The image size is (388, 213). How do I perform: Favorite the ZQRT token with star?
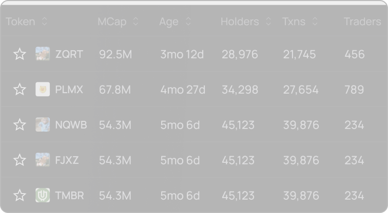(20, 54)
